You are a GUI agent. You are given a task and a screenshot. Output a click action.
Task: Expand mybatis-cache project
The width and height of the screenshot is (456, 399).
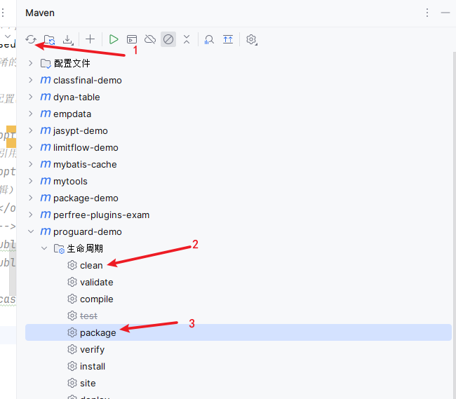click(31, 164)
